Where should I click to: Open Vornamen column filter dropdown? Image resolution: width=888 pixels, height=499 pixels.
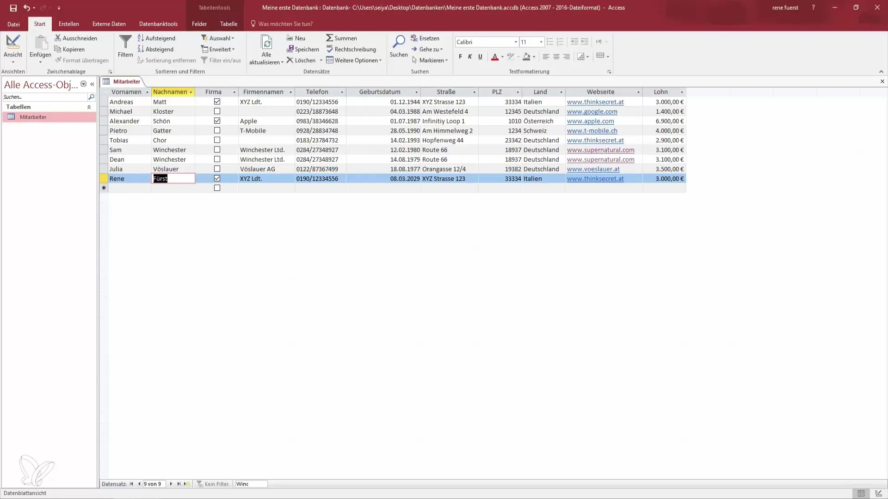(x=147, y=92)
